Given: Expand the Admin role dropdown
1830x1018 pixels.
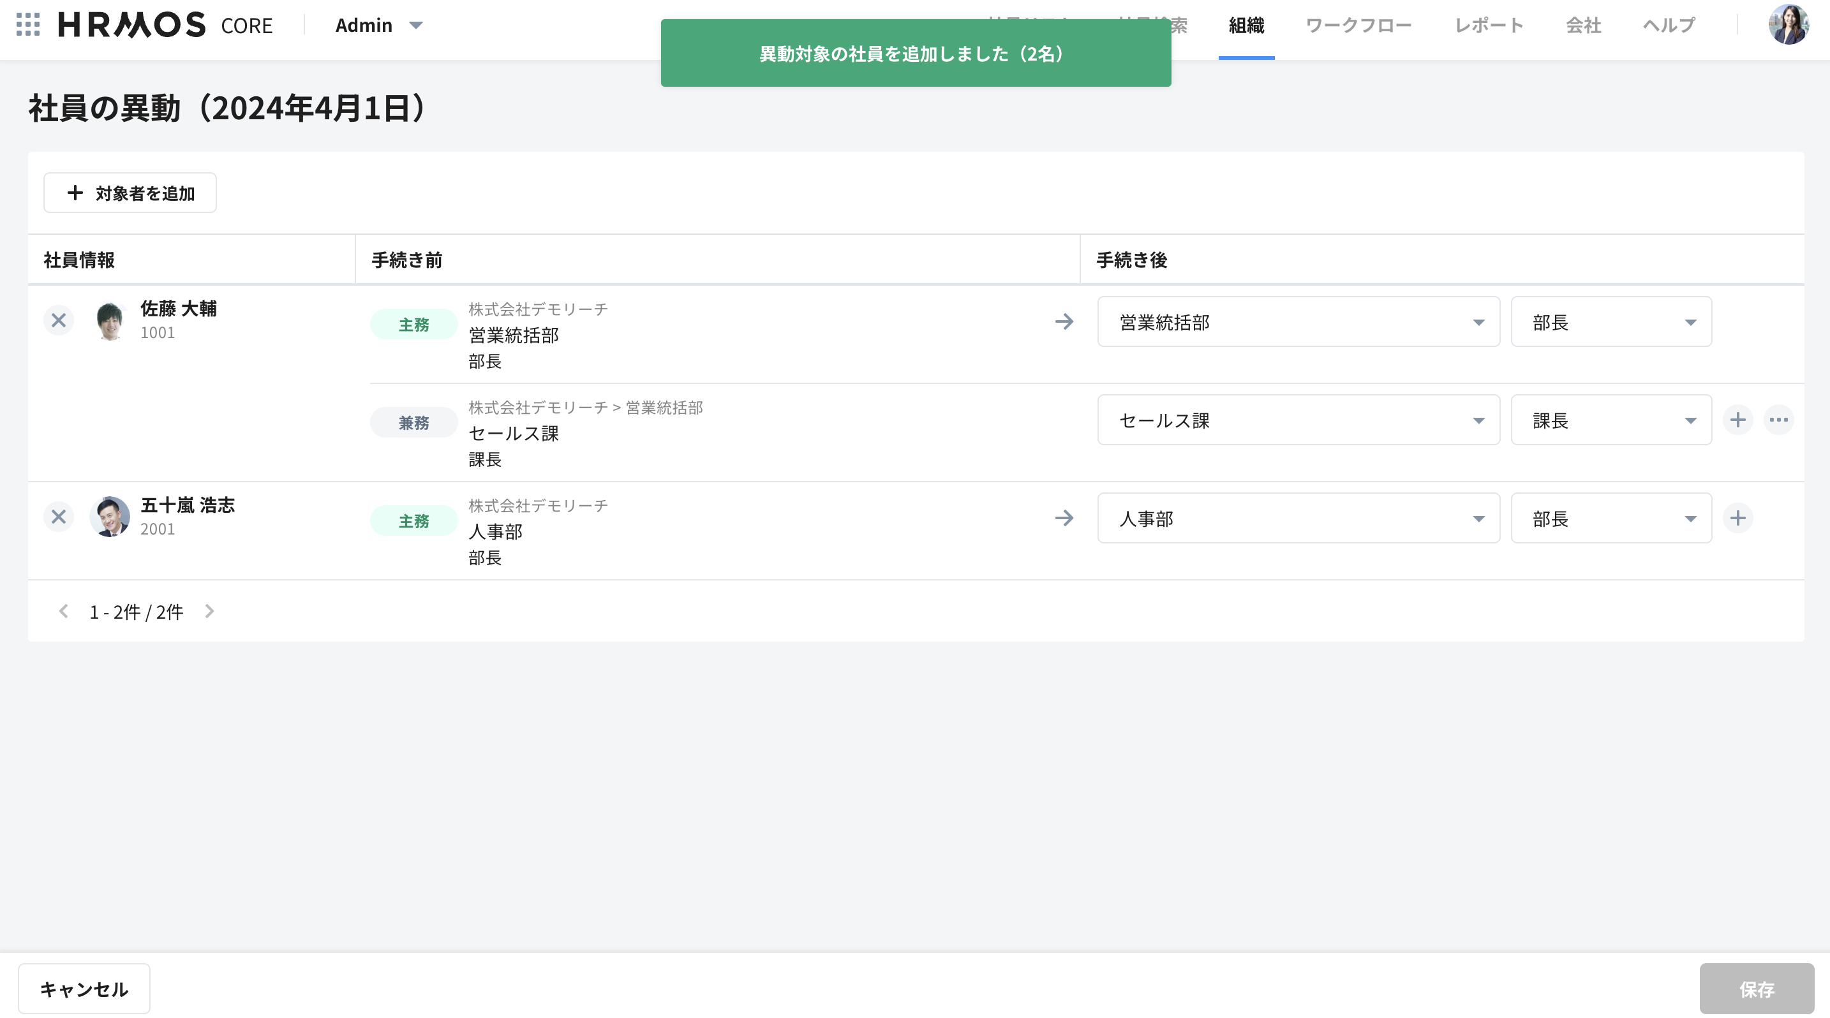Looking at the screenshot, I should click(378, 26).
